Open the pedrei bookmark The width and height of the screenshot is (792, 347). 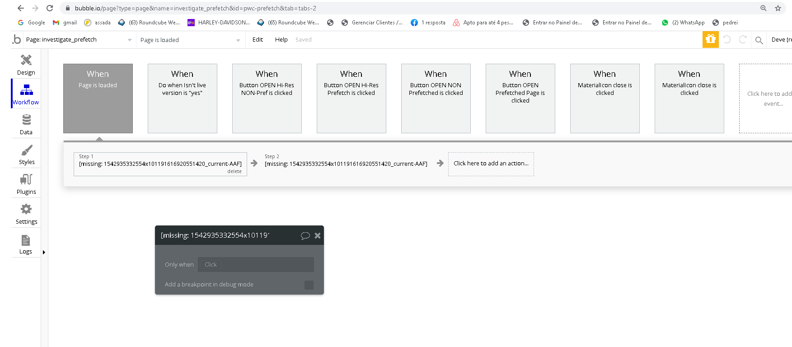pos(725,23)
